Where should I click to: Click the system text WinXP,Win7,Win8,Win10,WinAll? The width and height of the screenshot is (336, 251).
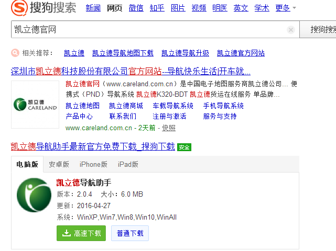click(x=127, y=217)
